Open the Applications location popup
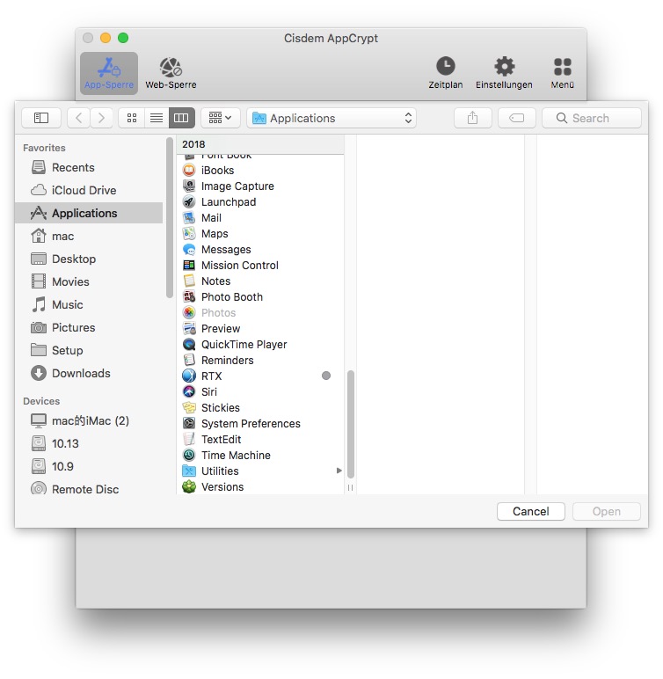 point(331,118)
